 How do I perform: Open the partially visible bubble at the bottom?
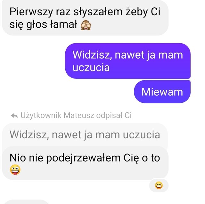(27, 202)
